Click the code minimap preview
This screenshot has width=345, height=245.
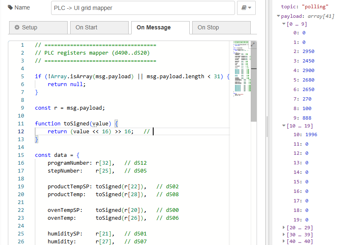[x=242, y=70]
